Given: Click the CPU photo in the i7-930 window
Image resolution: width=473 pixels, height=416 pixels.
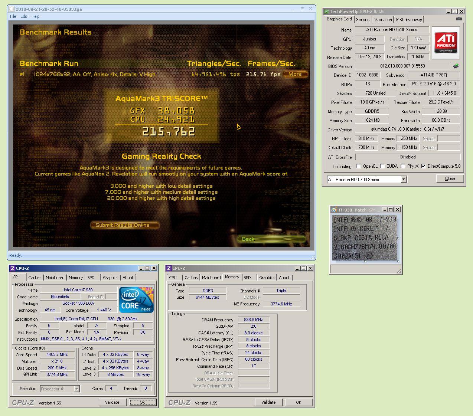Looking at the screenshot, I should tap(365, 238).
